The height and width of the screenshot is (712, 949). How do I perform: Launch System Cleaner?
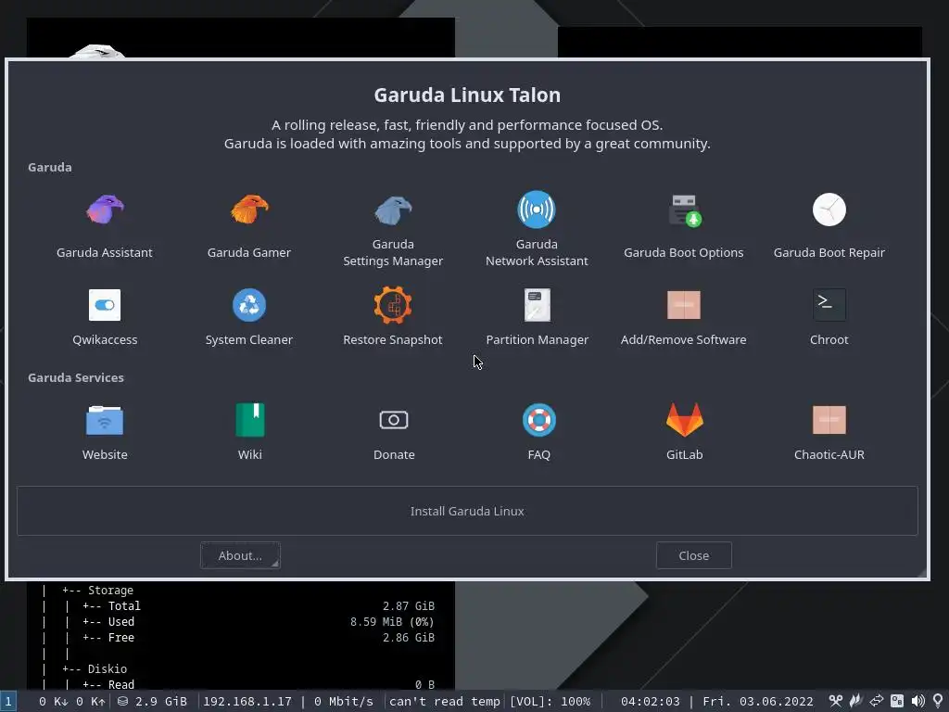pos(248,317)
